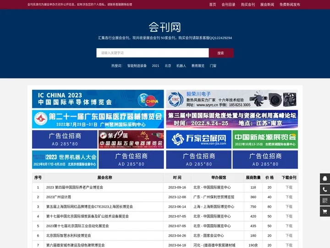This screenshot has width=330, height=248.
Task: Click the 展会名称 column header
Action: click(x=104, y=178)
